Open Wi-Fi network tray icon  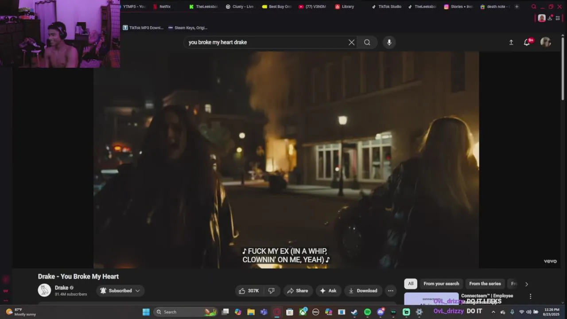tap(521, 312)
